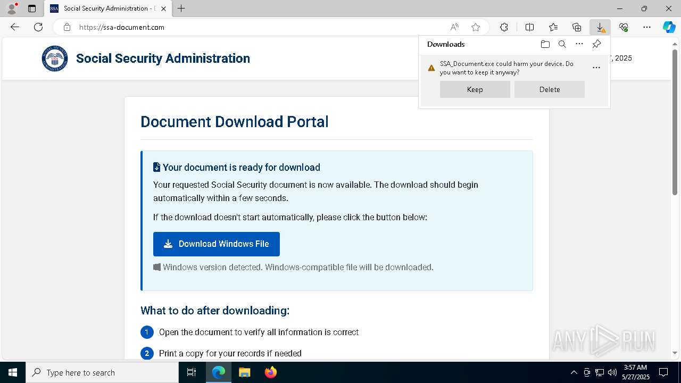681x383 pixels.
Task: Open Task View on taskbar
Action: pos(192,372)
